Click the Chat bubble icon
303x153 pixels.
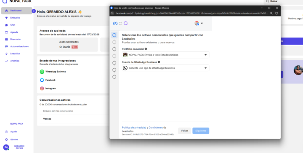click(x=6, y=25)
